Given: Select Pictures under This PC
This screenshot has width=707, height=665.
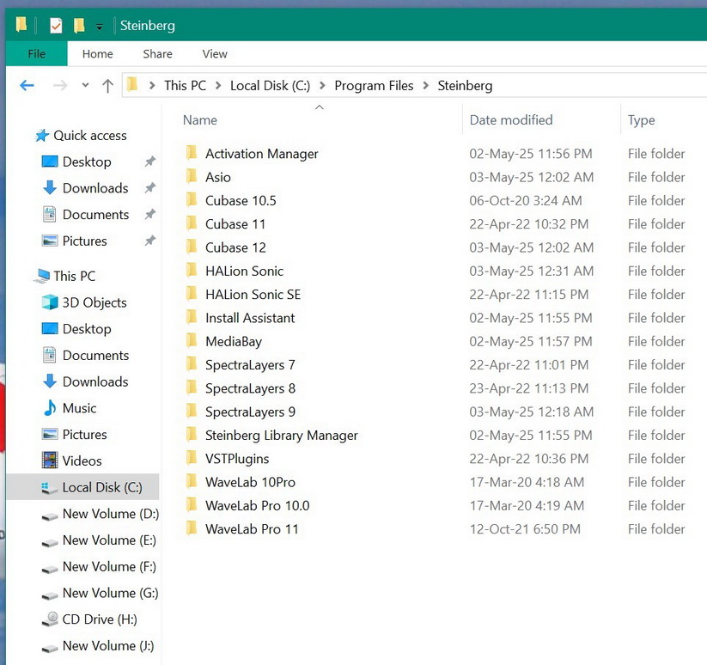Looking at the screenshot, I should pyautogui.click(x=84, y=434).
